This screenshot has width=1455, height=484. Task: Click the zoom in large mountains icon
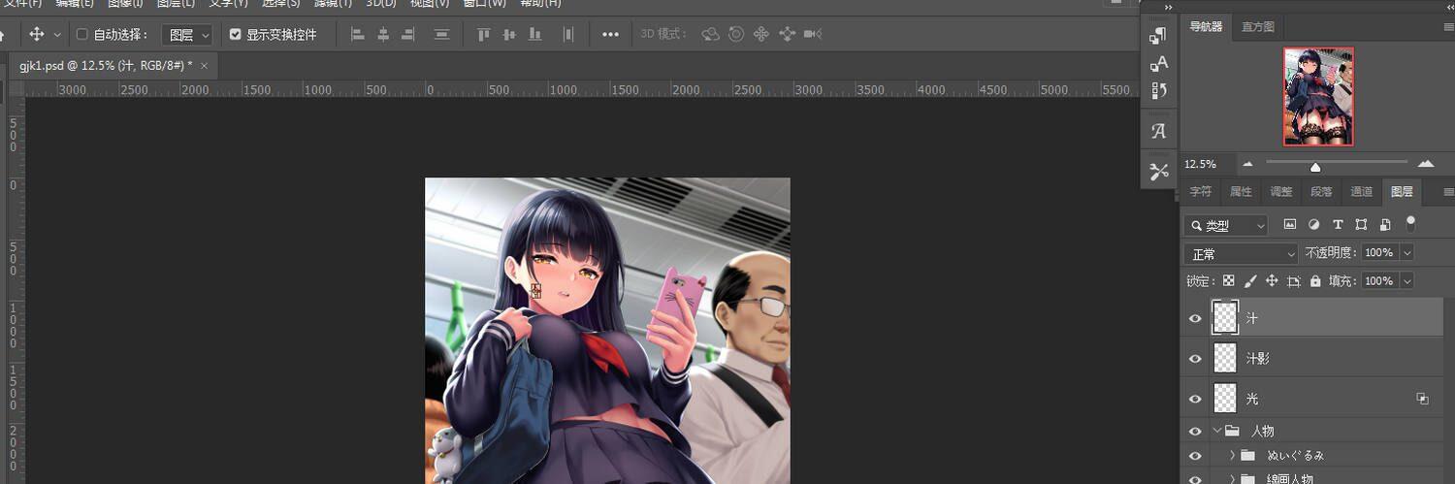pyautogui.click(x=1426, y=164)
